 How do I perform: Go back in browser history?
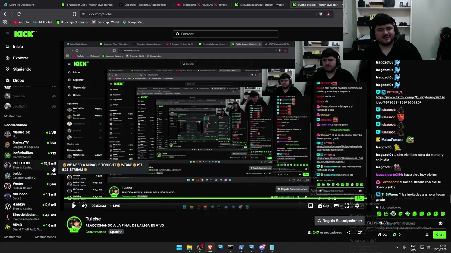coord(5,14)
